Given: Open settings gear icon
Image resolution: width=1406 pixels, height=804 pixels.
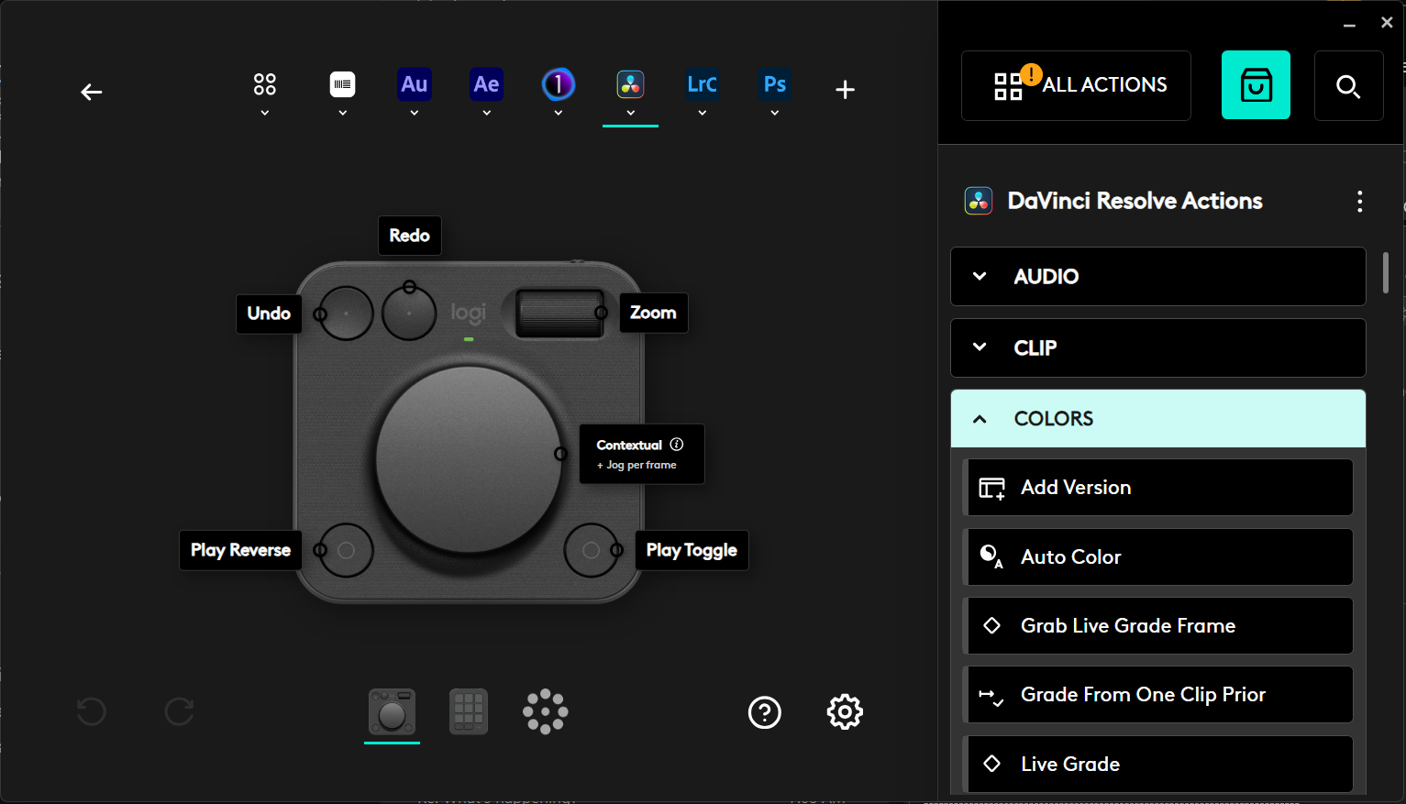Looking at the screenshot, I should [845, 712].
